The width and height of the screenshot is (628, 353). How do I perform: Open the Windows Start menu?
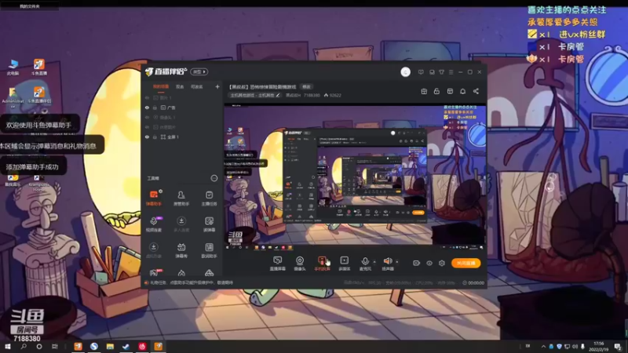(x=7, y=347)
